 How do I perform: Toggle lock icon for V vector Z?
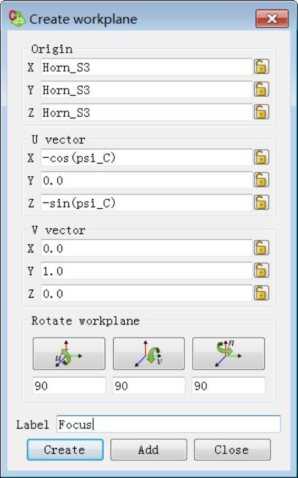[x=261, y=293]
